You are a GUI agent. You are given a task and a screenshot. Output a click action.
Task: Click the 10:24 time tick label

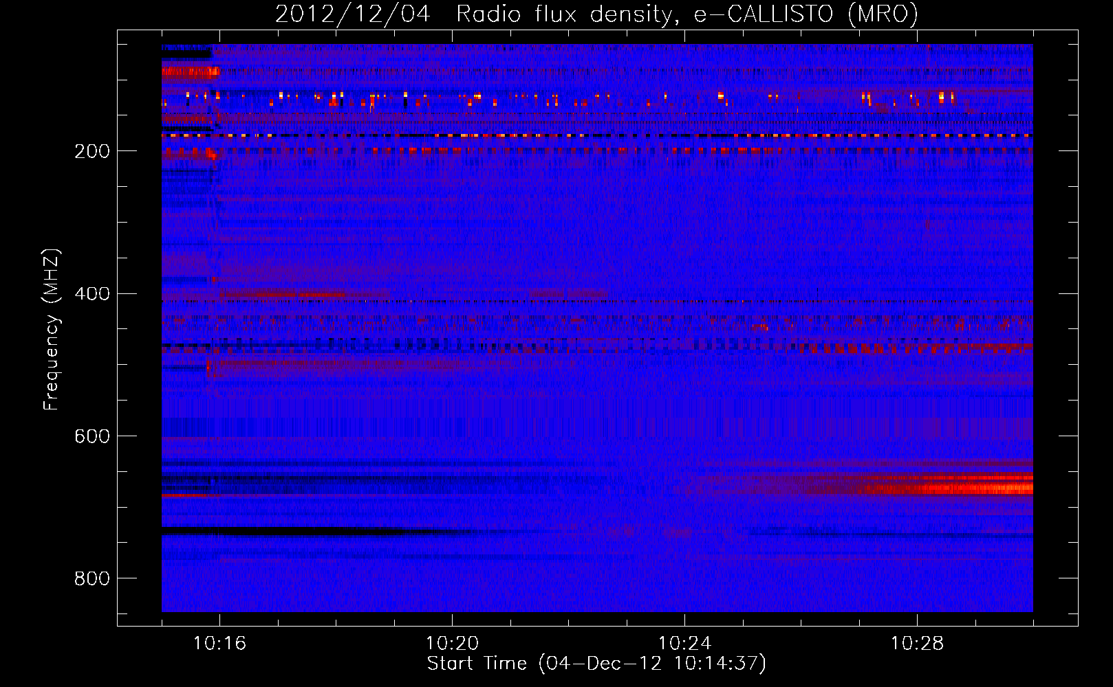pos(684,643)
